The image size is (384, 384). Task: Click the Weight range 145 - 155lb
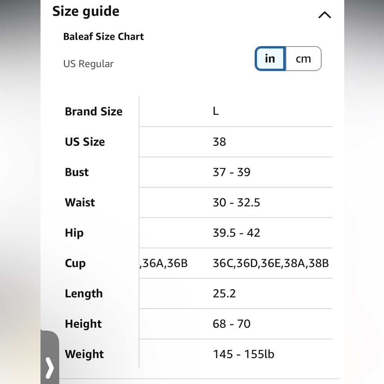click(x=243, y=354)
